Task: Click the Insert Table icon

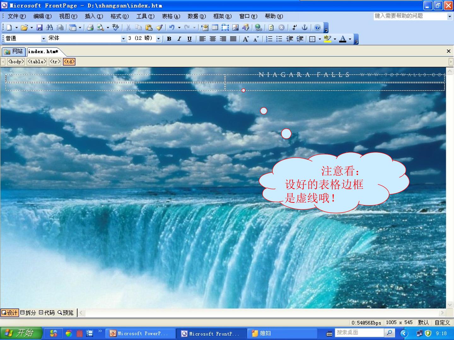Action: (x=215, y=28)
